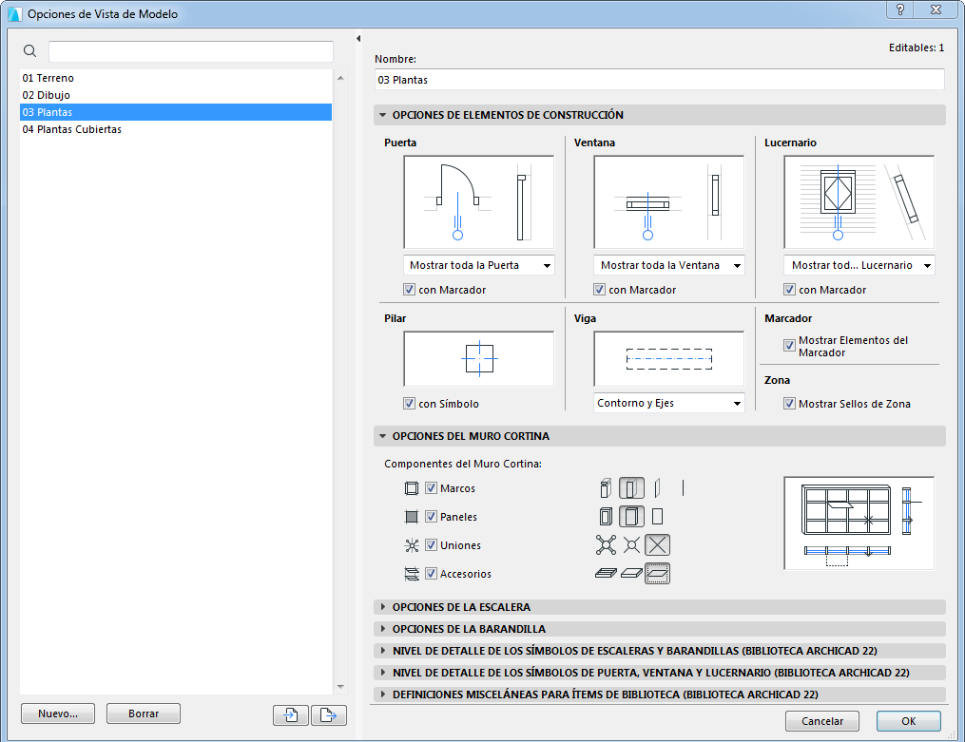This screenshot has height=742, width=965.
Task: Select the detailed accessory display icon
Action: click(606, 573)
